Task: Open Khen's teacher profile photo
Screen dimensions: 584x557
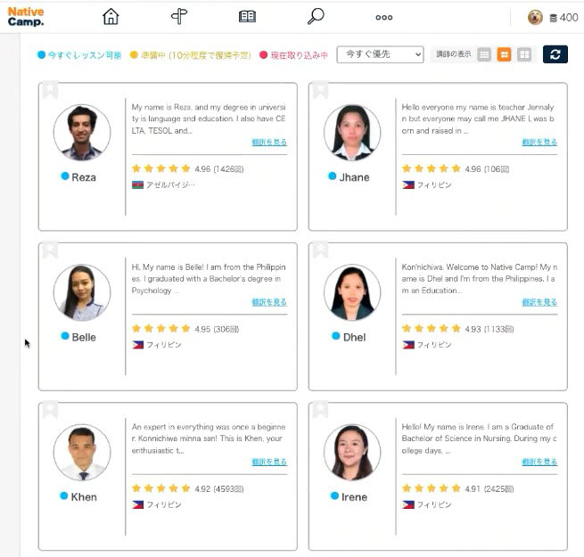Action: pyautogui.click(x=82, y=452)
